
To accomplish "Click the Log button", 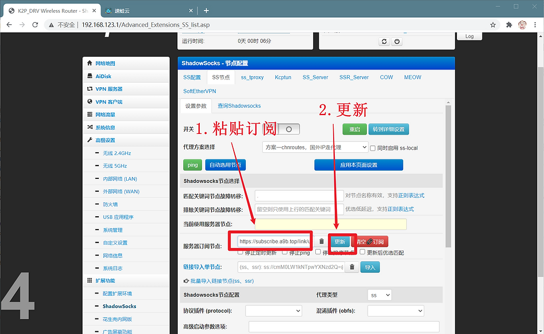I will coord(470,36).
